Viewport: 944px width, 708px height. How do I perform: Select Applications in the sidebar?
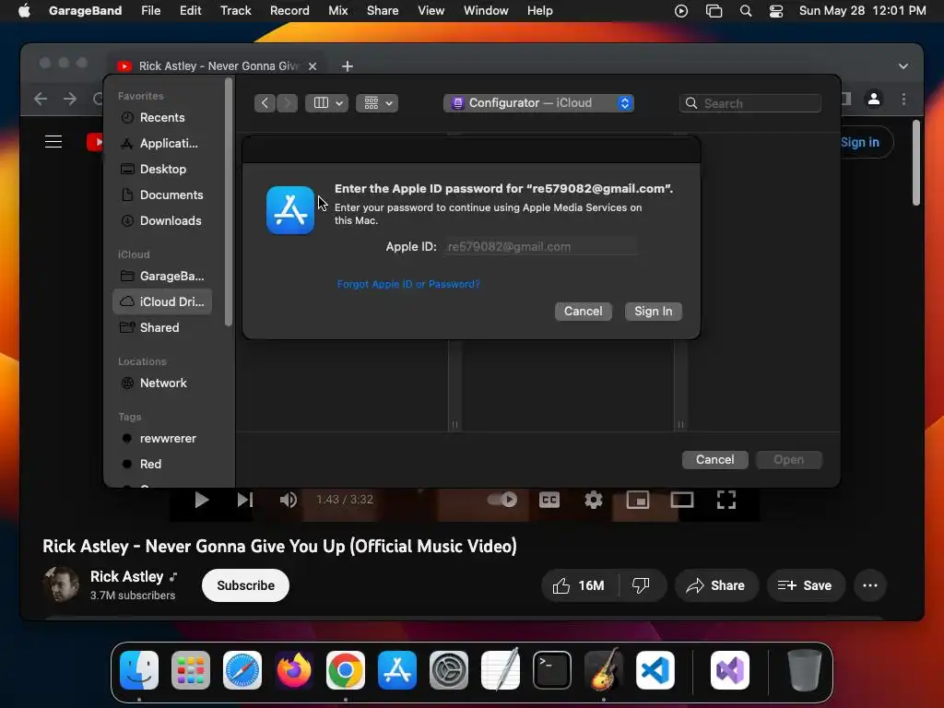[162, 143]
